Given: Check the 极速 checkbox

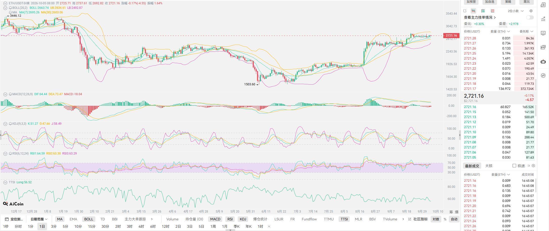Looking at the screenshot, I should [x=514, y=166].
